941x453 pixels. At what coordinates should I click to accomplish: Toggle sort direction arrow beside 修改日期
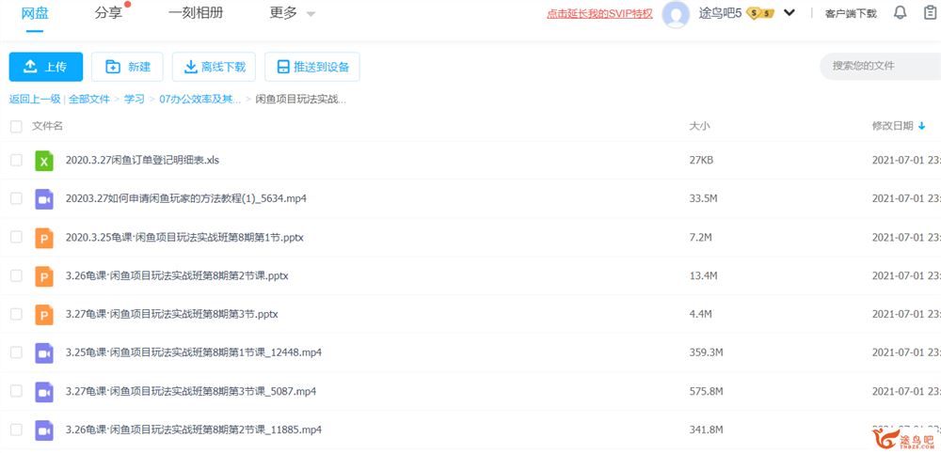point(922,126)
